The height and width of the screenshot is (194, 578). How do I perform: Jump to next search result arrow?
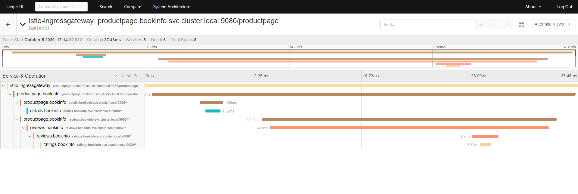pyautogui.click(x=499, y=24)
